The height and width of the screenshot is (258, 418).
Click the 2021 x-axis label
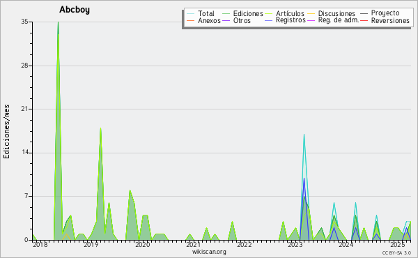pyautogui.click(x=194, y=245)
